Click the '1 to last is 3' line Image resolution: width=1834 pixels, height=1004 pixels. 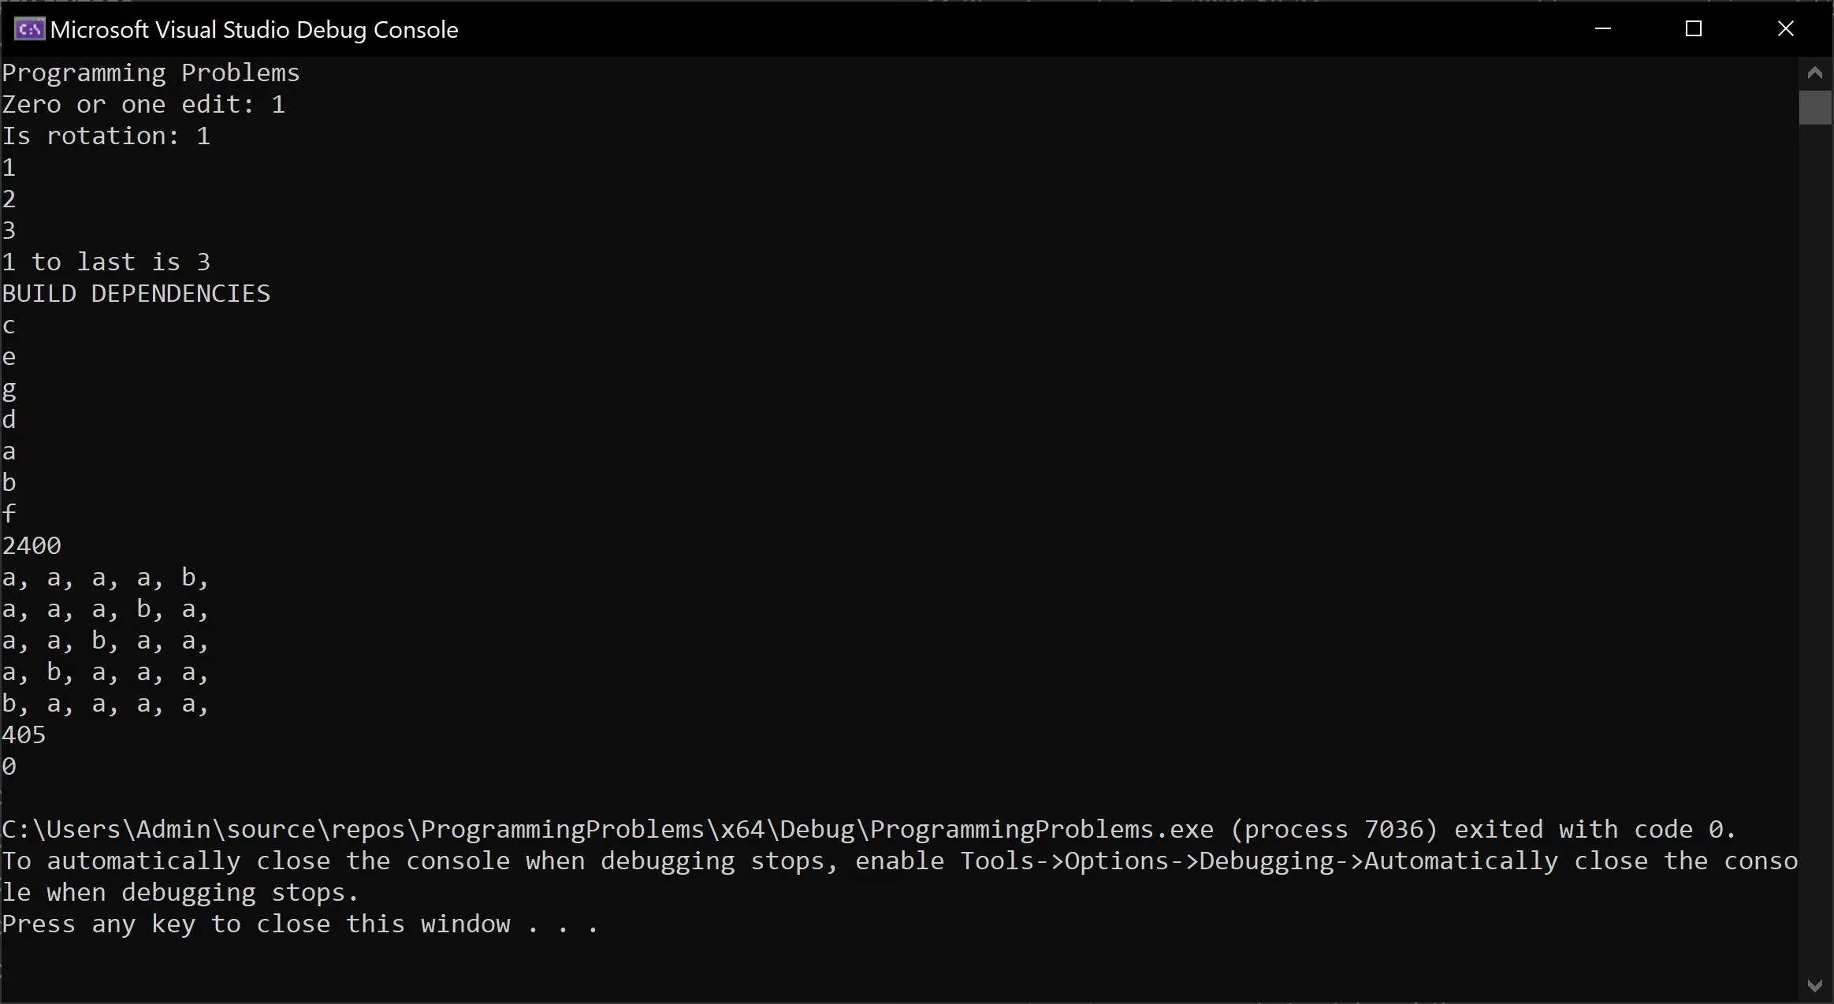106,262
